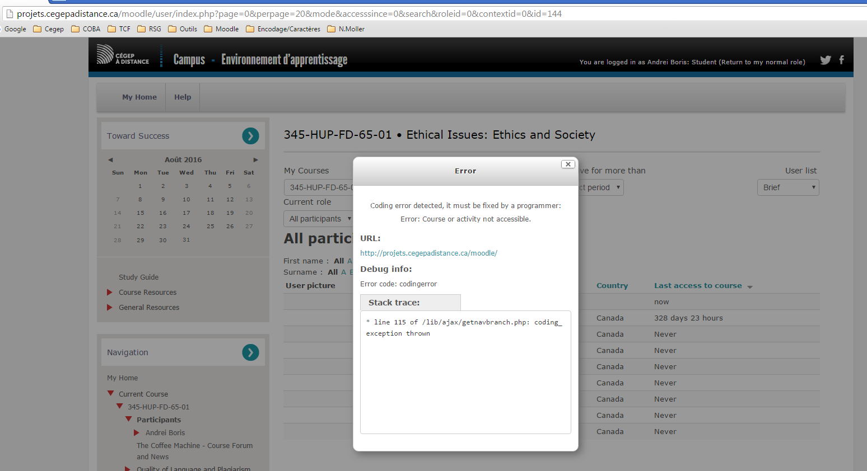Open the All participants role dropdown
This screenshot has height=471, width=867.
point(318,219)
